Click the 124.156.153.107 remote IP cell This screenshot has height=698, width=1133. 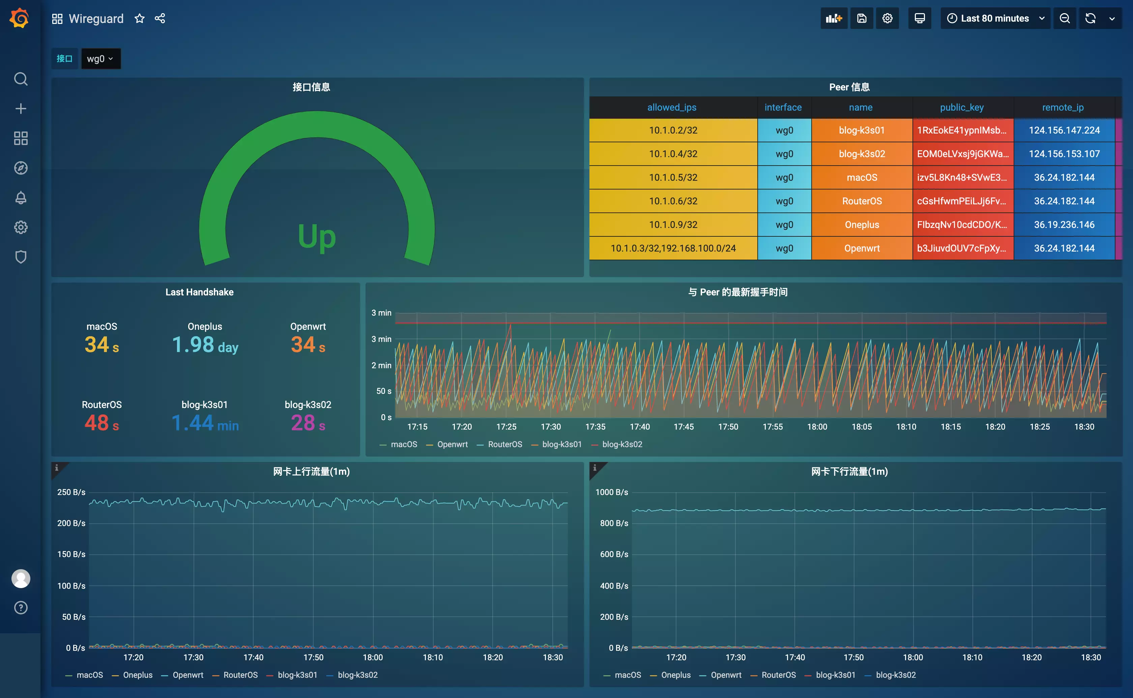(1064, 154)
